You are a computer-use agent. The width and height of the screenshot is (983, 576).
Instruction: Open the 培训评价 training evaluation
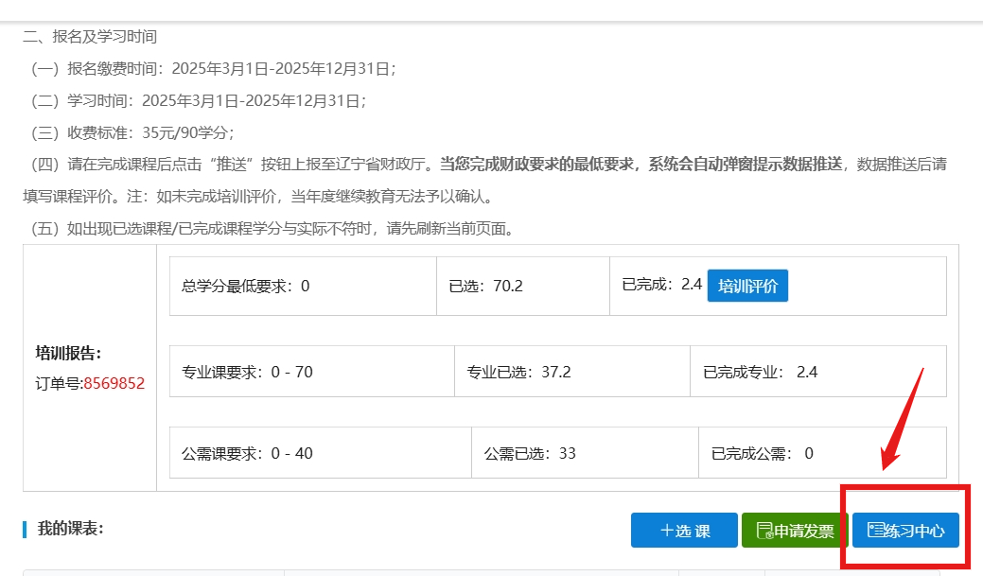tap(747, 286)
